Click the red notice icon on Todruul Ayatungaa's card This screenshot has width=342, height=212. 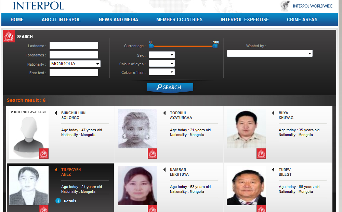pyautogui.click(x=153, y=154)
